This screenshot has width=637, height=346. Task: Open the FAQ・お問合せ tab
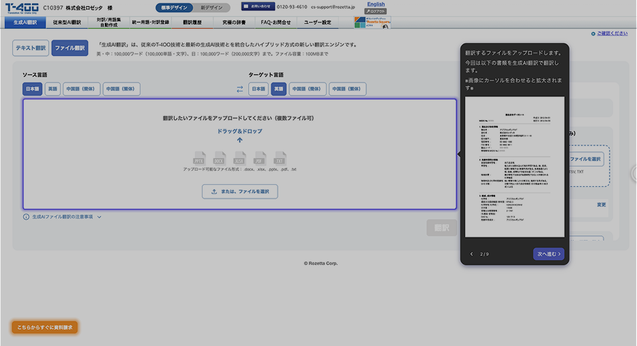276,23
